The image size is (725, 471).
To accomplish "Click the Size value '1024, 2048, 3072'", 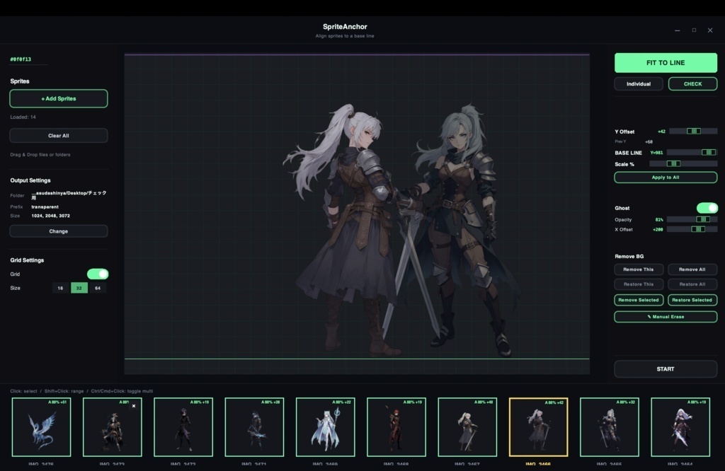I will pos(50,216).
